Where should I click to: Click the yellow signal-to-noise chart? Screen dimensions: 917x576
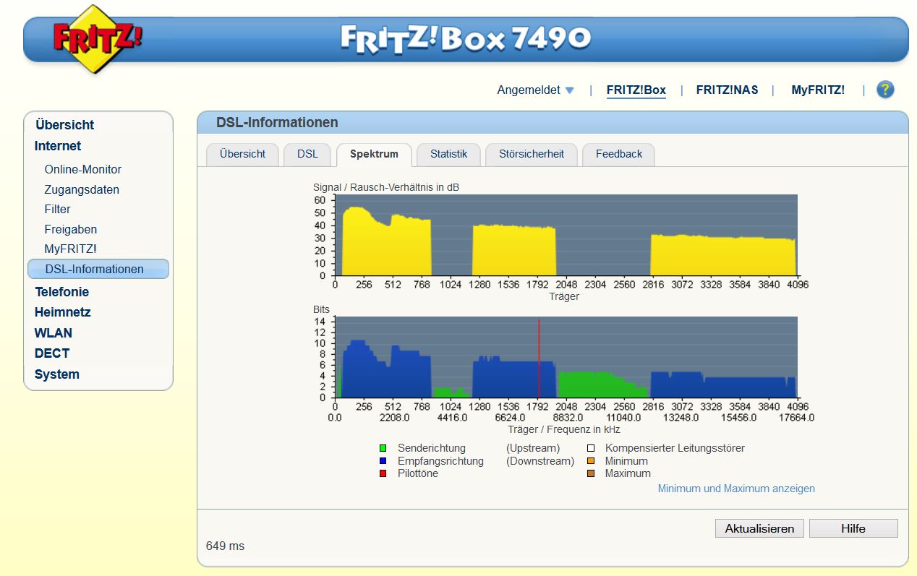pyautogui.click(x=566, y=235)
